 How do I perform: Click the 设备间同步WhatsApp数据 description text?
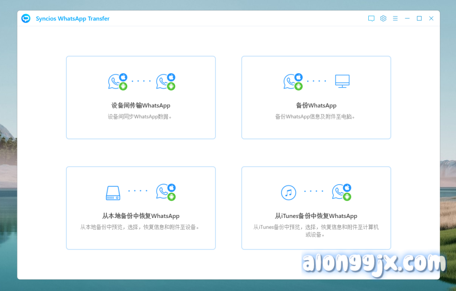tap(140, 117)
